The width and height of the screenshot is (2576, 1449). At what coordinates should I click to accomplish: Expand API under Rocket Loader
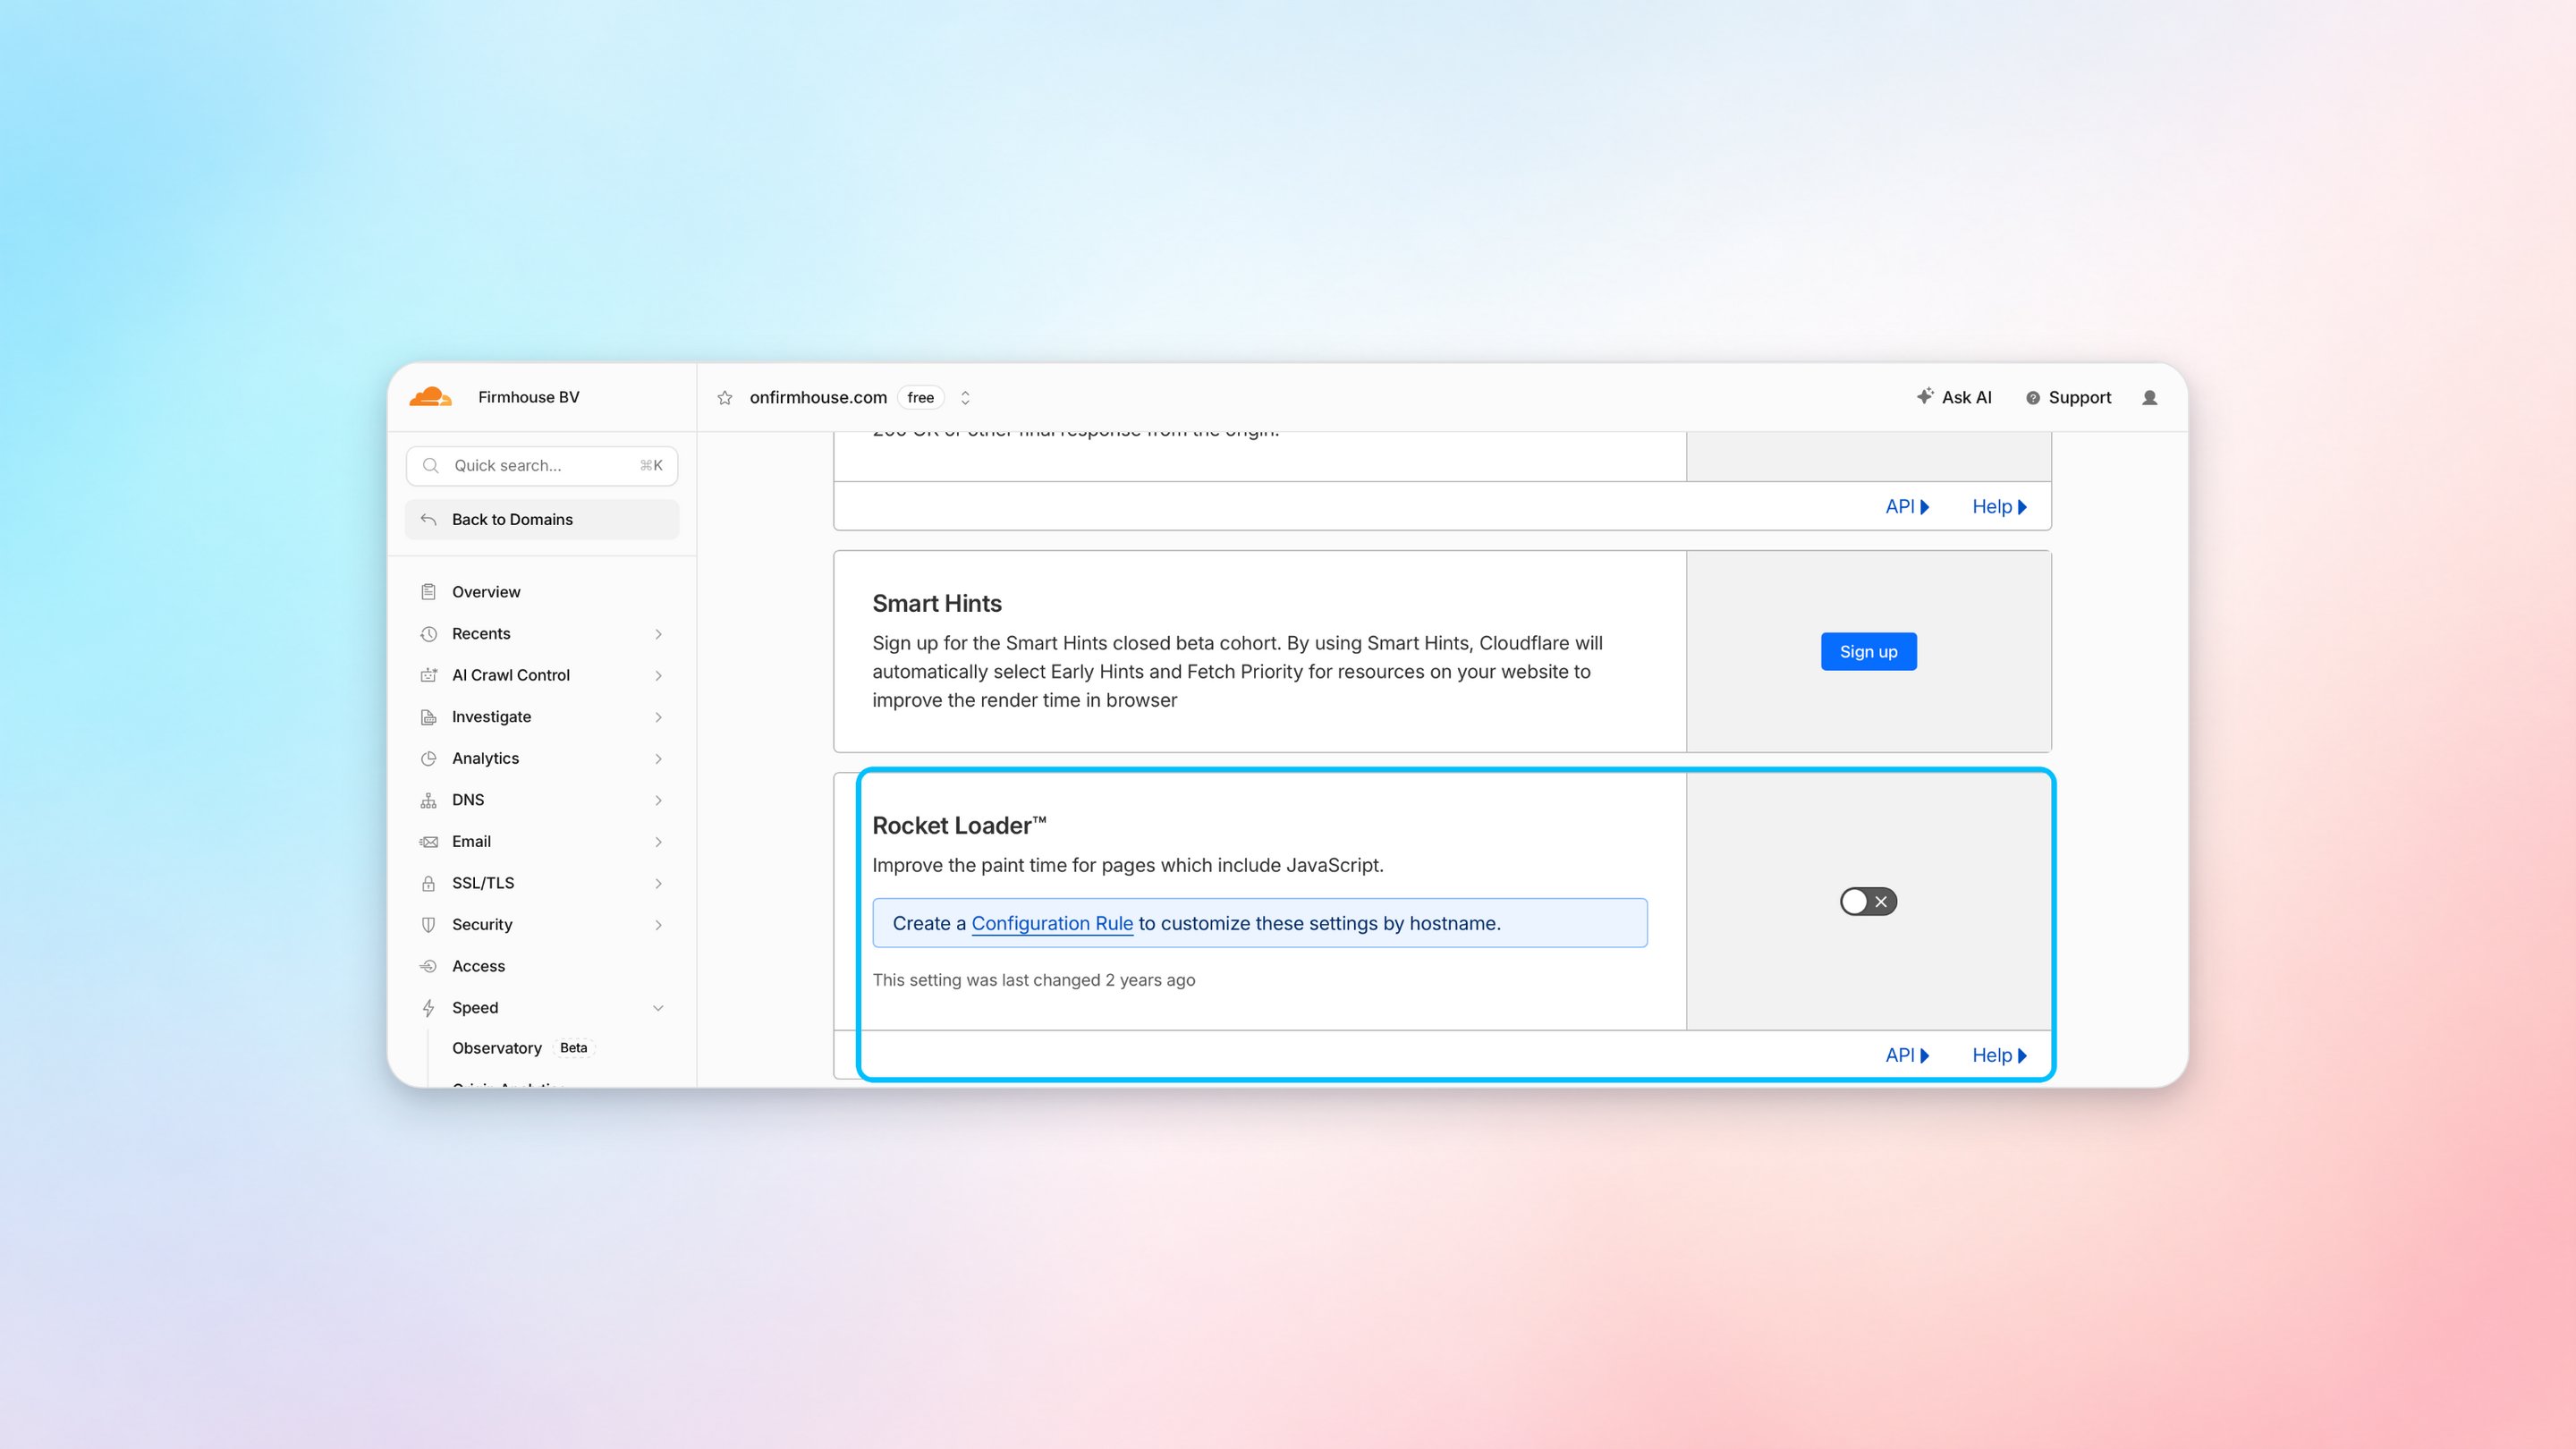click(x=1907, y=1055)
